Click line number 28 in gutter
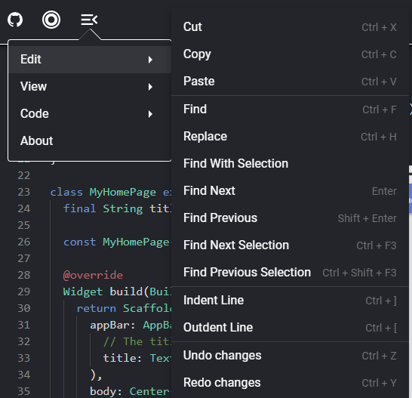Viewport: 412px width, 398px height. (24, 275)
